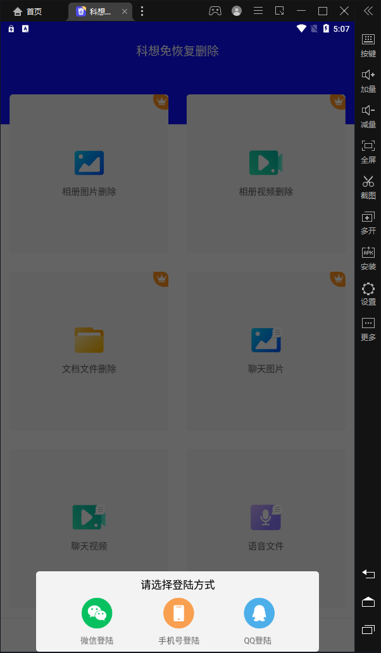Viewport: 381px width, 653px height.
Task: Open 文档文件删除 folder icon
Action: click(x=89, y=340)
